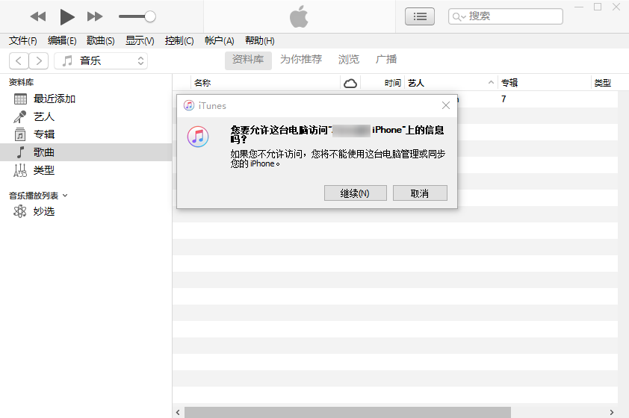This screenshot has height=418, width=629.
Task: Open the 歌曲(S) menu
Action: (100, 41)
